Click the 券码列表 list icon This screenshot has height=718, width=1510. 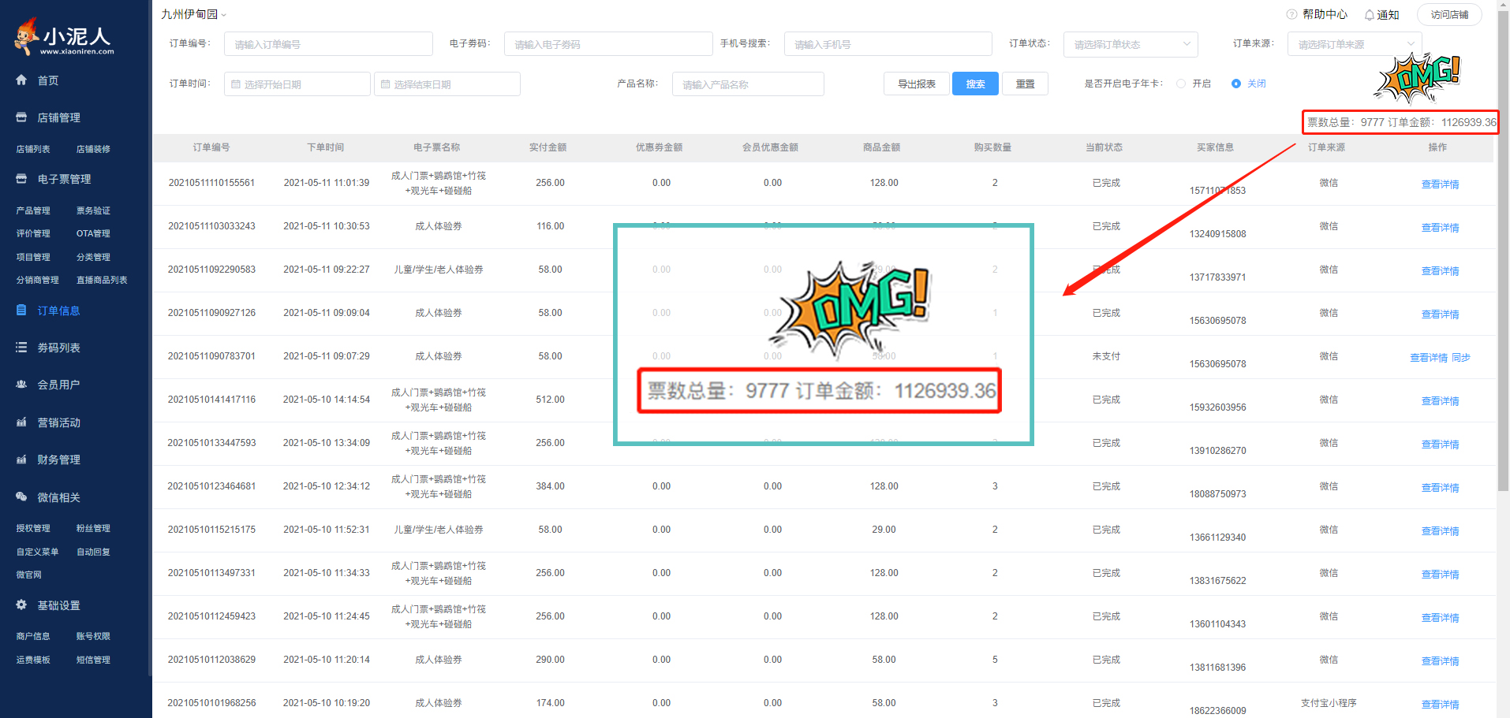(21, 348)
